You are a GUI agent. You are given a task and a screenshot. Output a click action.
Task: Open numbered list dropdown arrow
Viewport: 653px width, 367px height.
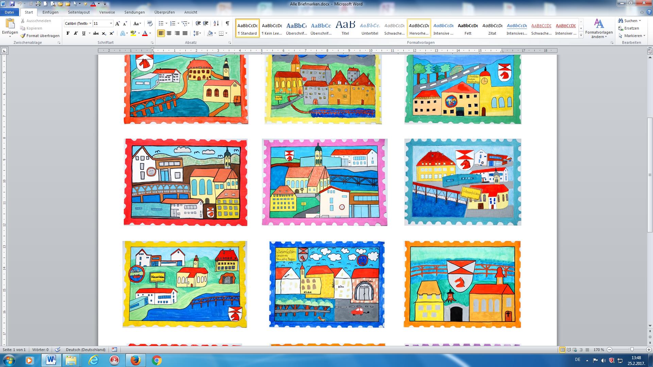[x=178, y=23]
